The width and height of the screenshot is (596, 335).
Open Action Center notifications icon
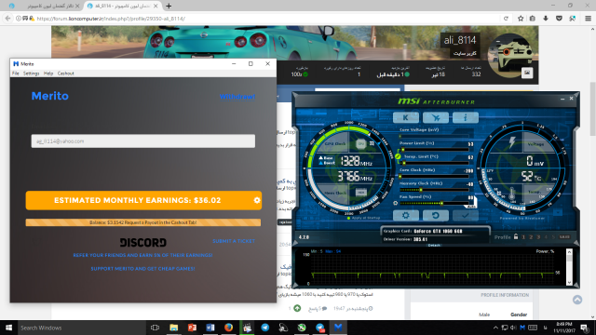coord(584,328)
